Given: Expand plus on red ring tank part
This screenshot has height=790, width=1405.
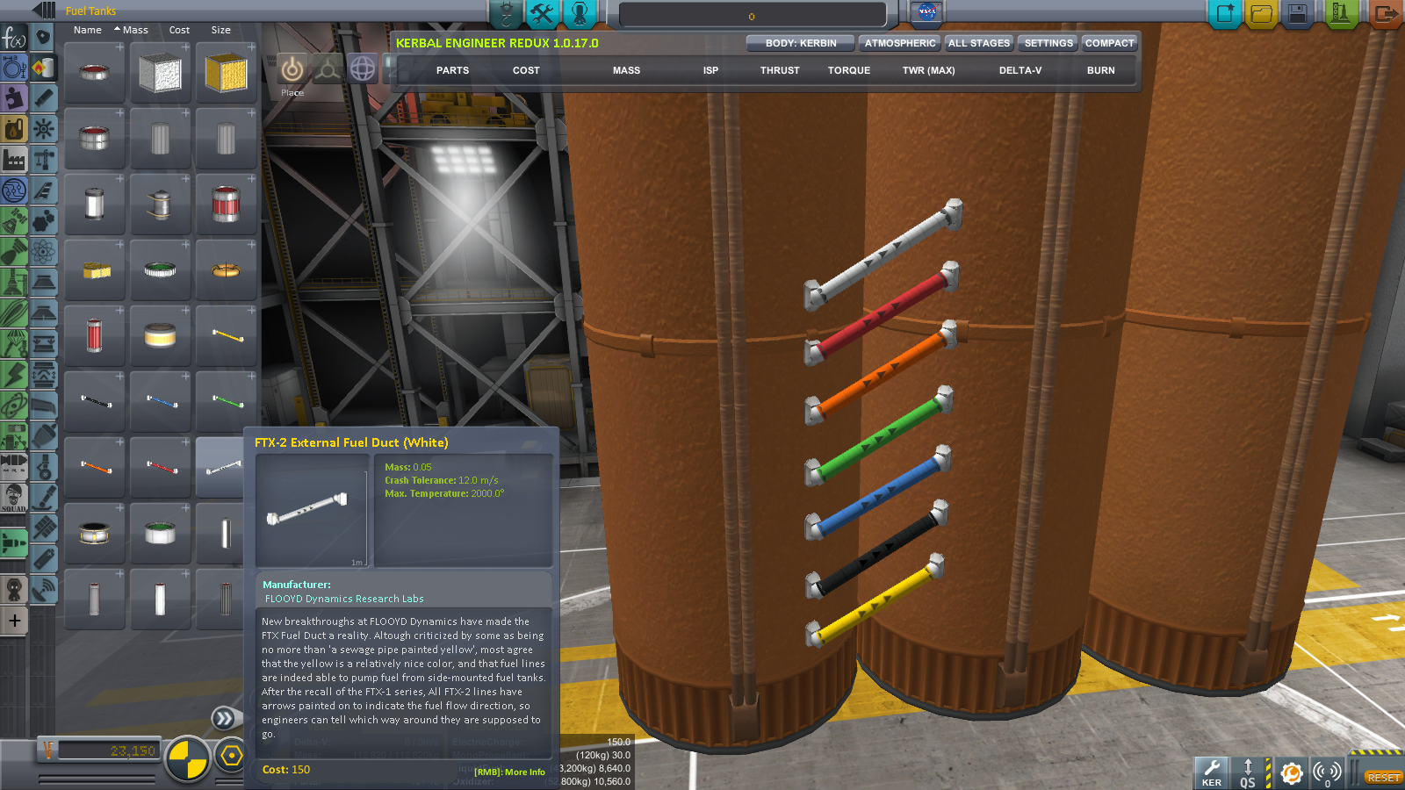Looking at the screenshot, I should (119, 47).
